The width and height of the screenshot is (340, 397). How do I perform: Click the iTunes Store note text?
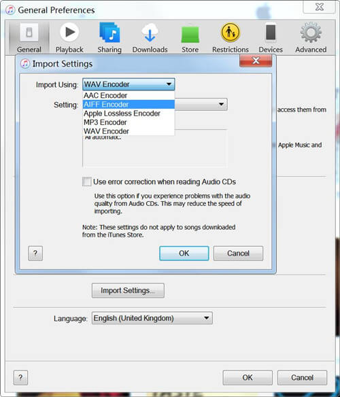[x=159, y=231]
